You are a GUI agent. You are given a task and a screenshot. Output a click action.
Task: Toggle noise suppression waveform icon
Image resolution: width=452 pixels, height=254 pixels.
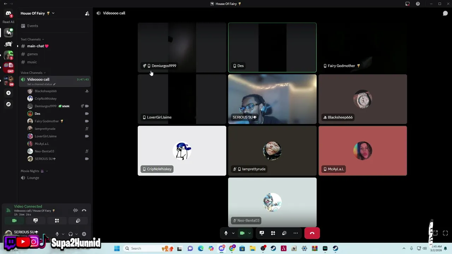coord(76,211)
